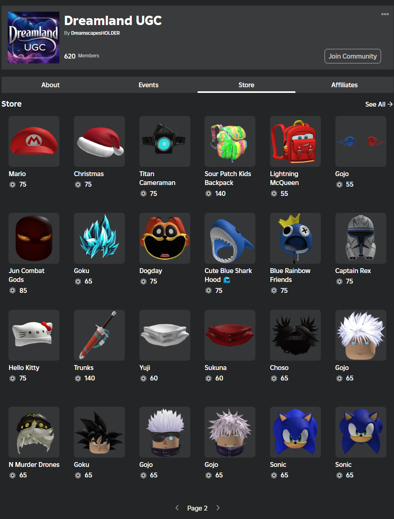This screenshot has height=519, width=394.
Task: Open the Captain Rex helmet thumbnail
Action: (x=361, y=238)
